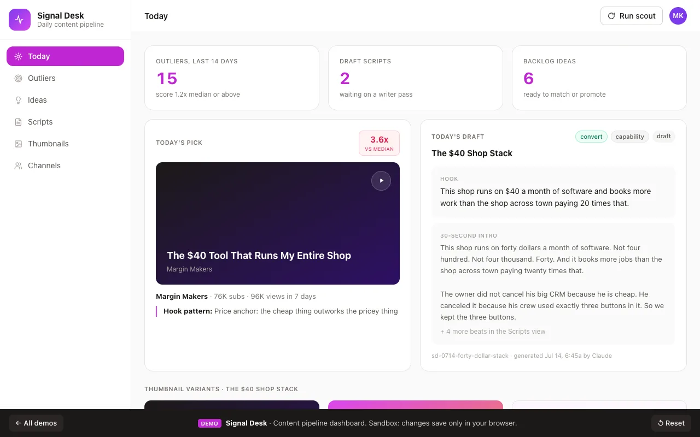Reset the demo sandbox
Screen dimensions: 700x437
[671, 423]
